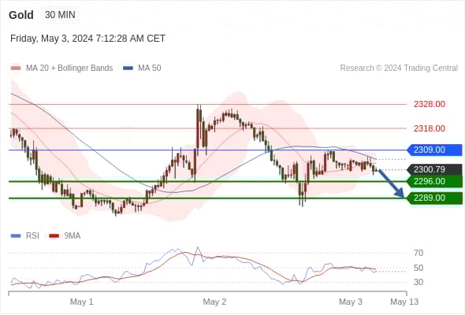
Task: Click the Gold instrument title
Action: click(x=21, y=15)
